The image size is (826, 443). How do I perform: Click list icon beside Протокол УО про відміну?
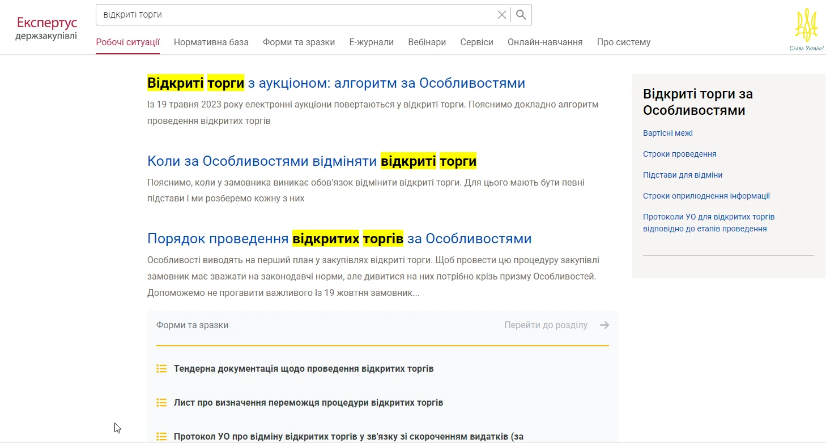[x=161, y=436]
